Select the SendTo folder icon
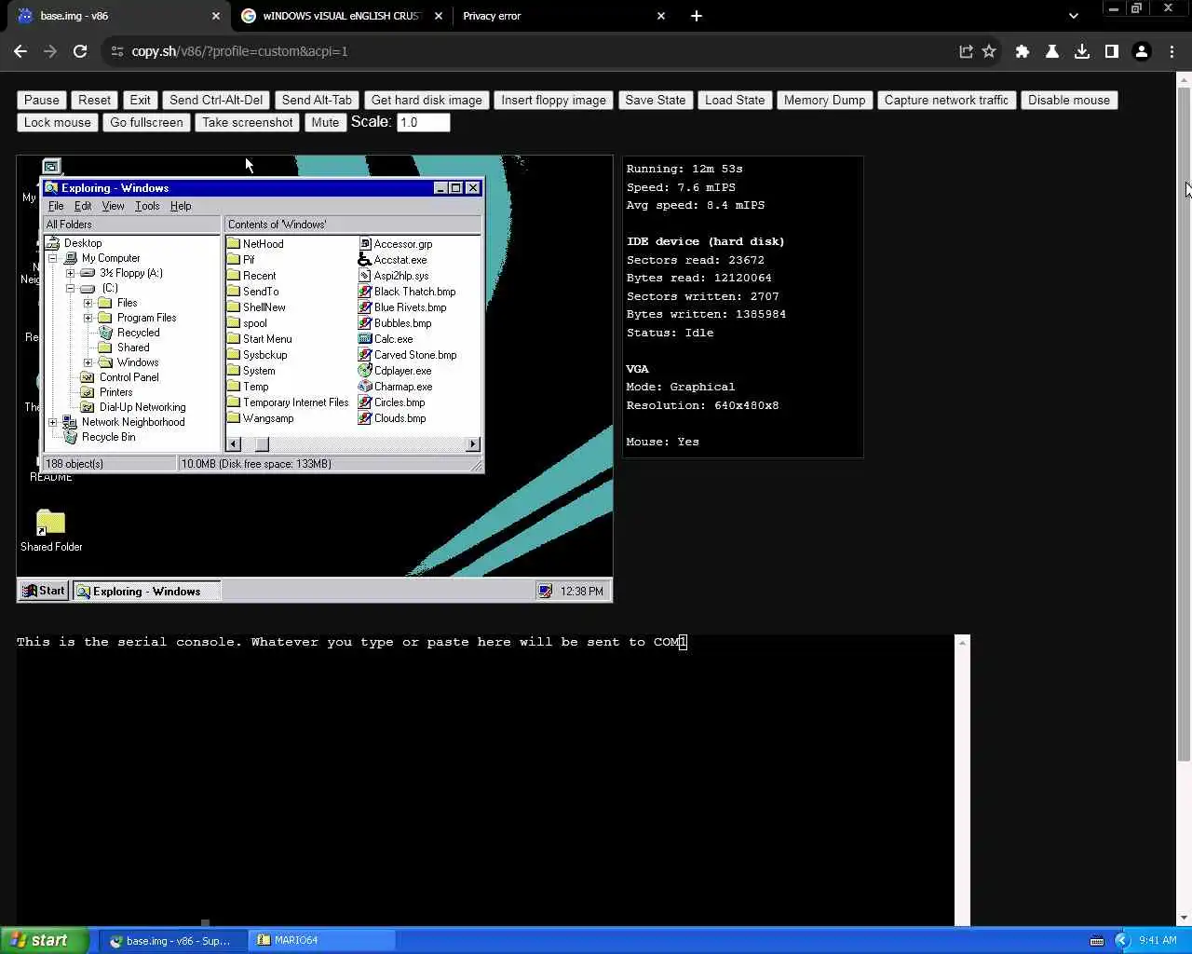Screen dimensions: 1192x954 click(x=234, y=292)
